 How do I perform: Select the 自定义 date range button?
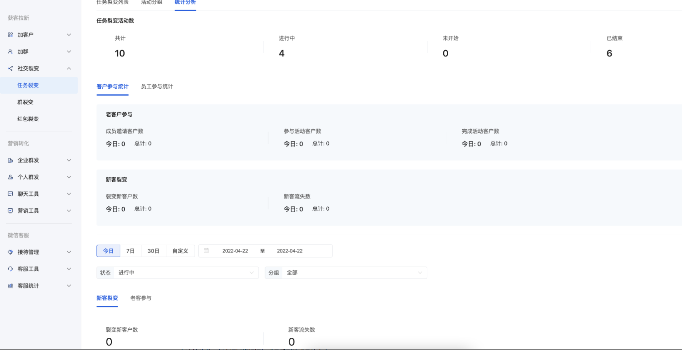[180, 251]
